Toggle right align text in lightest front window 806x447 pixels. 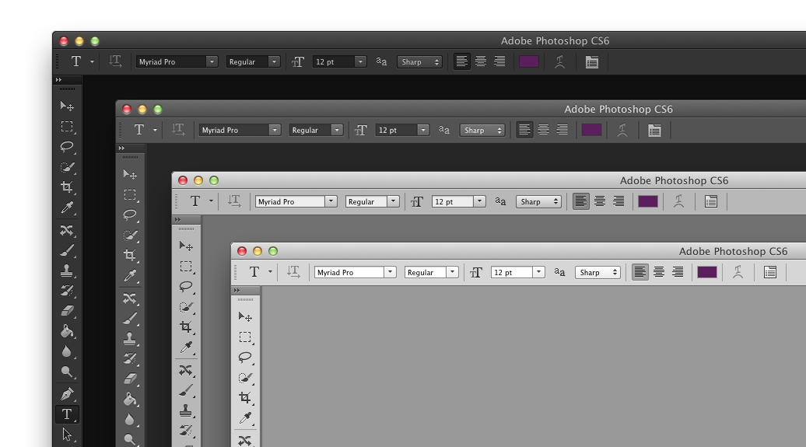pos(678,272)
